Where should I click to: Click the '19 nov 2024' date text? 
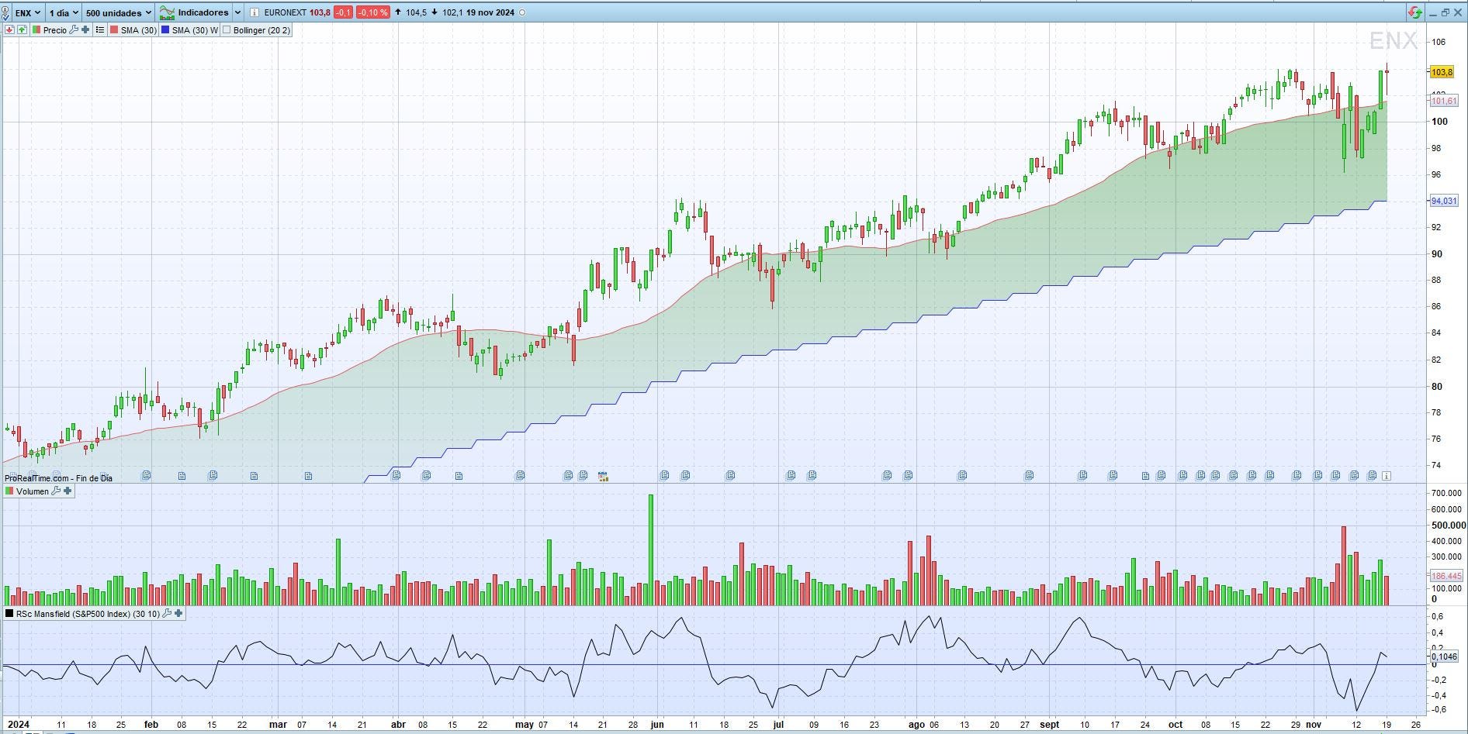(490, 12)
